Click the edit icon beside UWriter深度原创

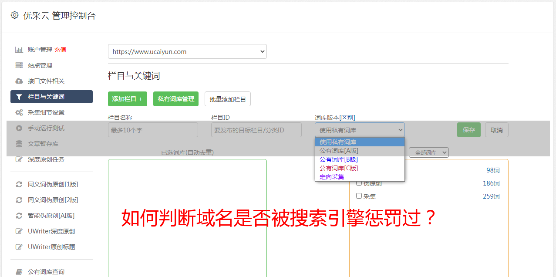[19, 231]
